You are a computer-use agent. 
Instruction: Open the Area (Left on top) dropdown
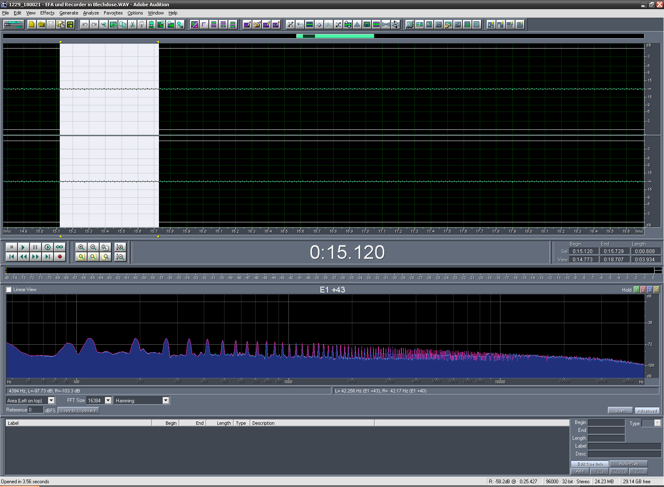point(51,400)
